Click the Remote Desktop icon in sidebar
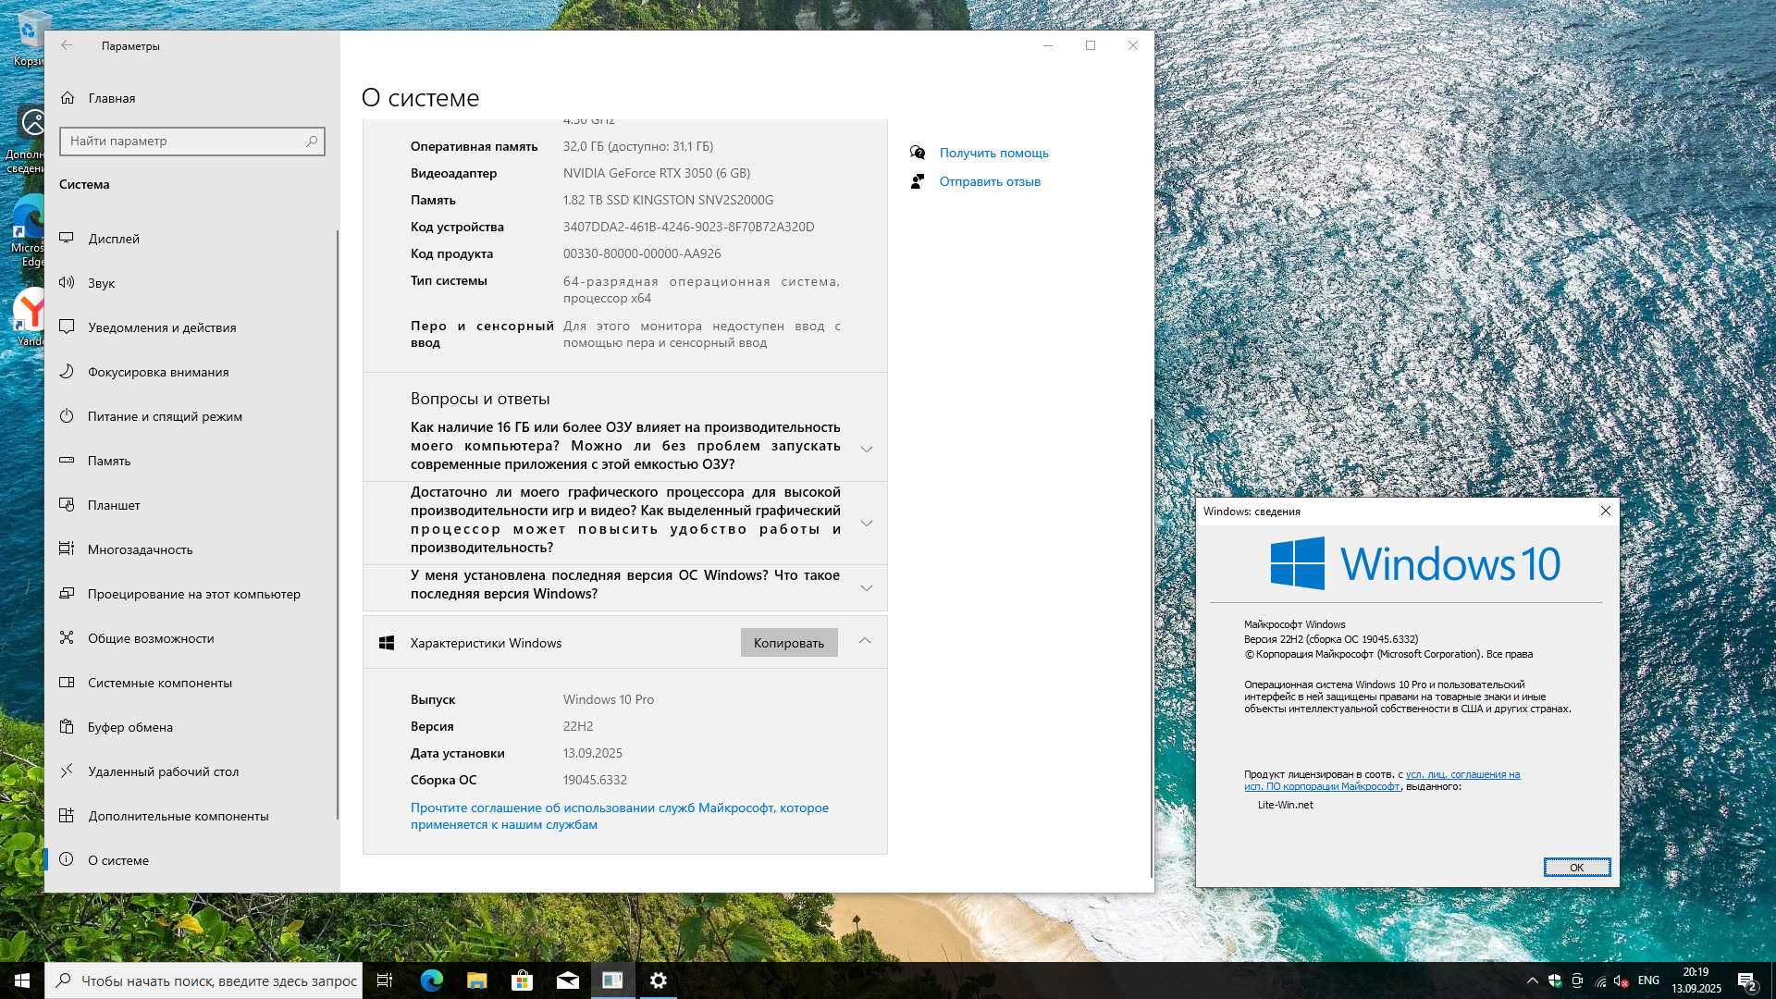Screen dimensions: 1776x999 67,771
